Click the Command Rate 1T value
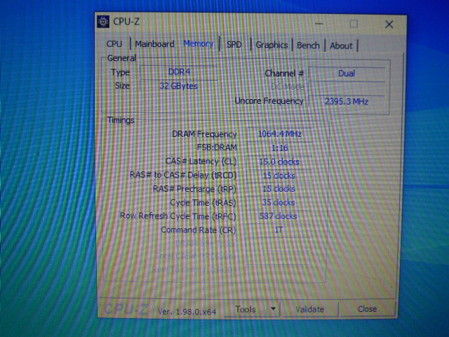 coord(279,230)
